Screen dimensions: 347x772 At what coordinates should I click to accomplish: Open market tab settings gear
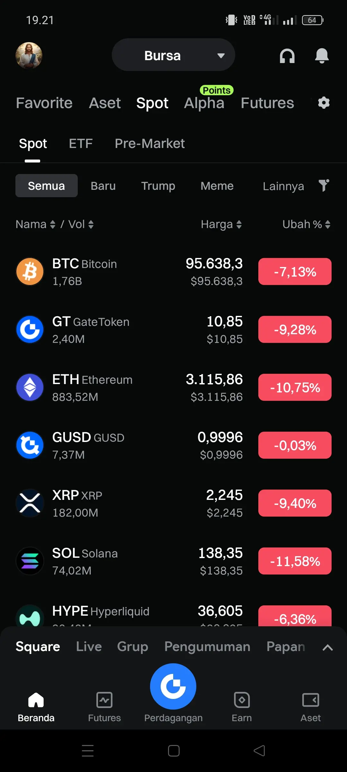click(324, 103)
